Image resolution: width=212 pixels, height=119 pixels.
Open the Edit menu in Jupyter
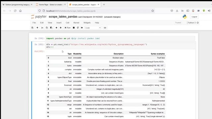click(42, 23)
